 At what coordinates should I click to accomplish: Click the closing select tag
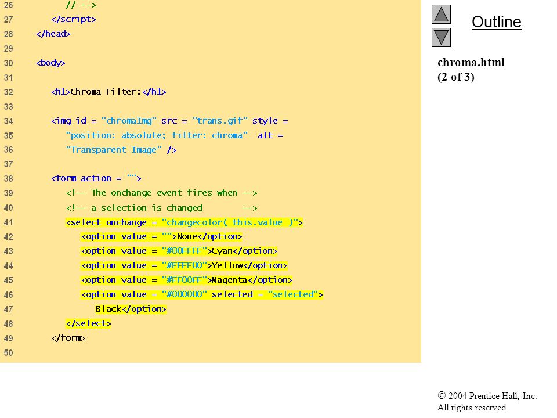click(x=88, y=324)
